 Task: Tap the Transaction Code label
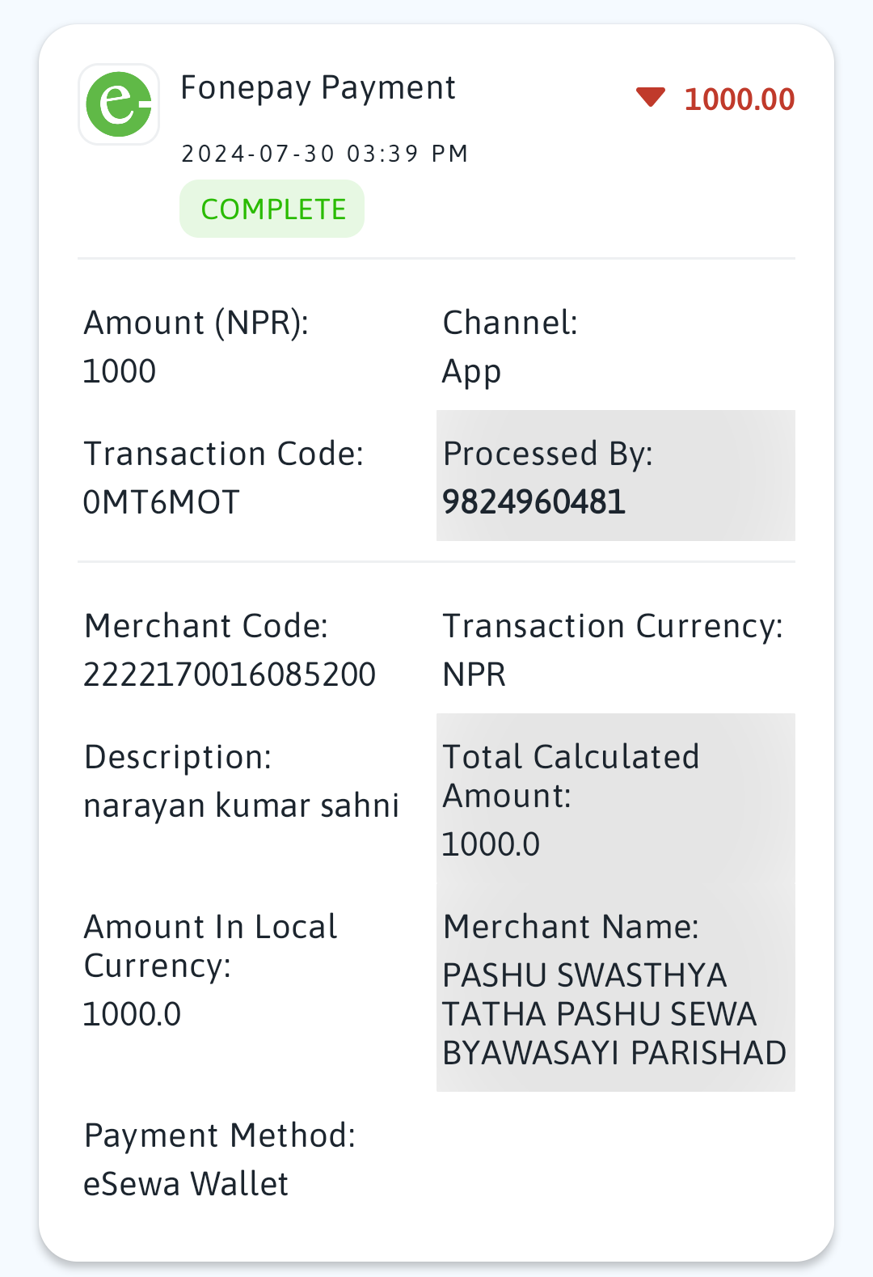tap(224, 454)
